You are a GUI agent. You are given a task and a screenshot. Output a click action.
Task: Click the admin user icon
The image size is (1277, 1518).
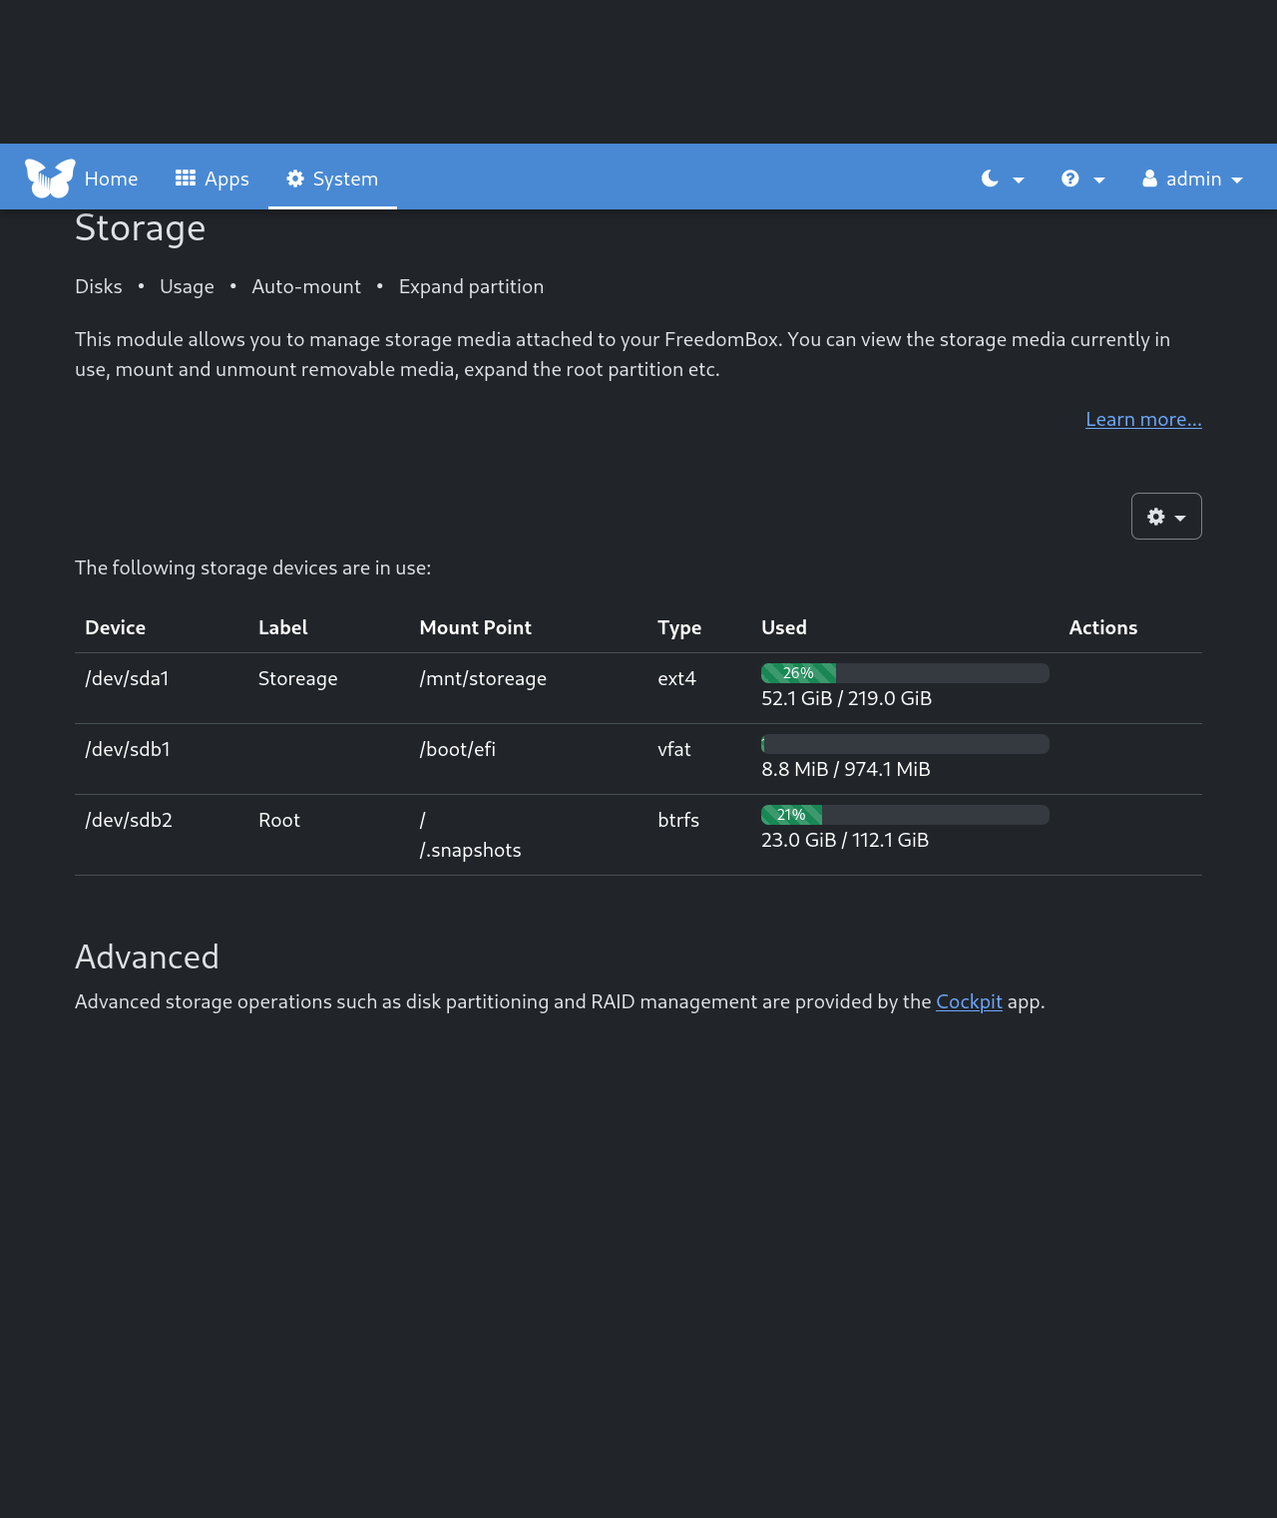click(1150, 179)
